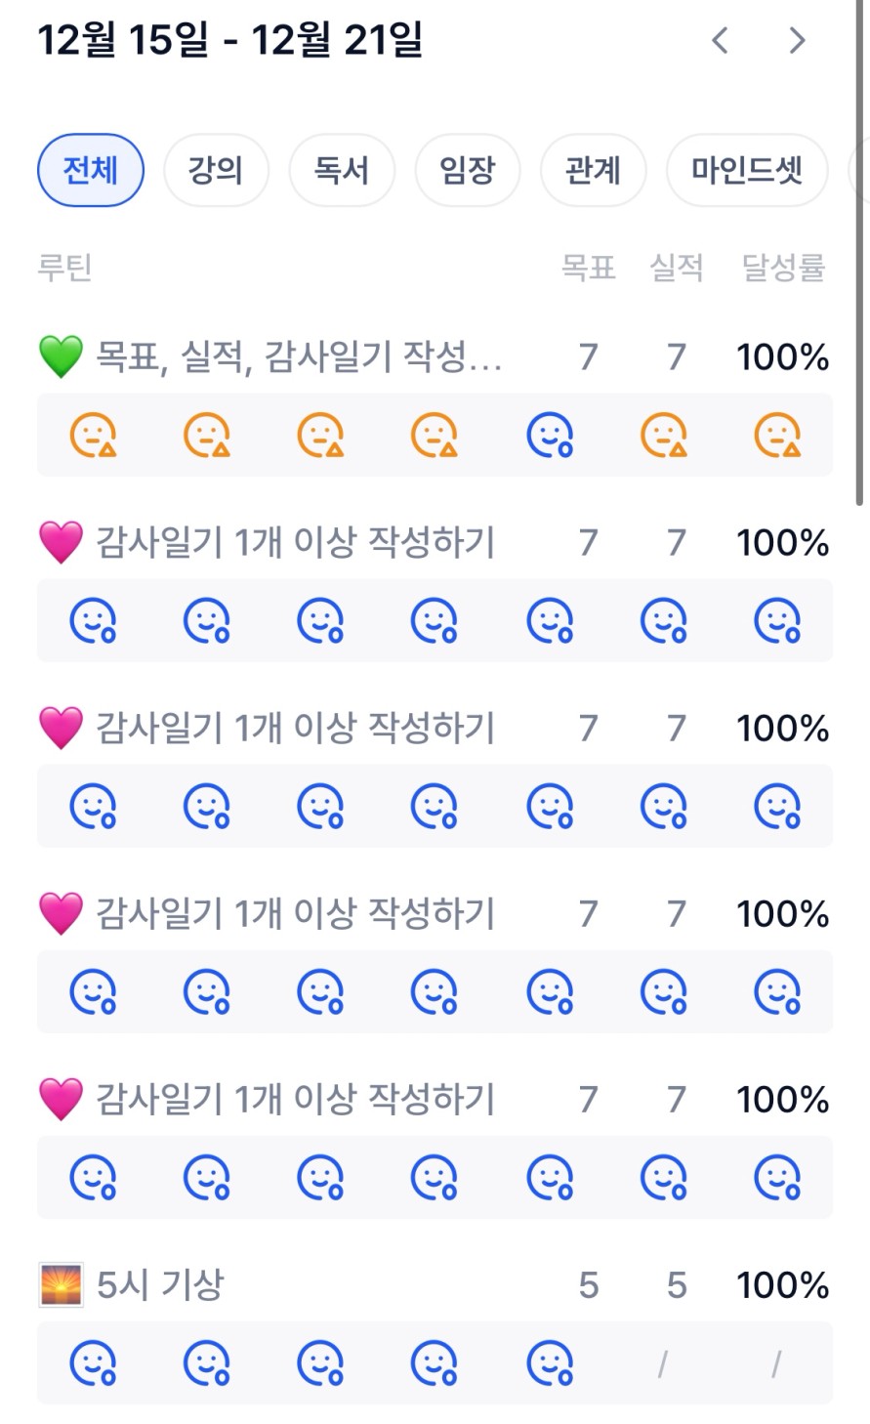Go to next week with right chevron
Viewport: 870px width, 1424px height.
[x=798, y=40]
